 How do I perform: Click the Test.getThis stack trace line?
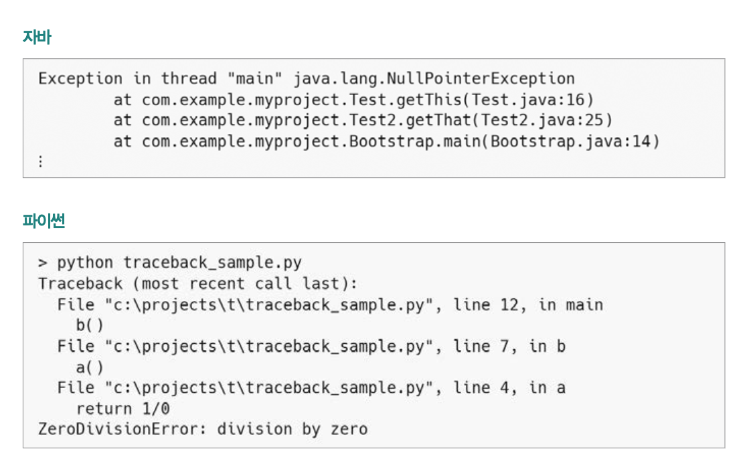[x=353, y=100]
